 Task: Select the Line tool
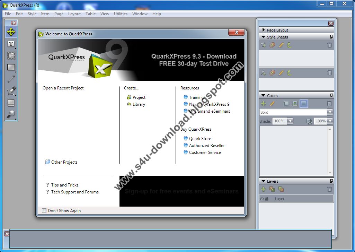11,79
